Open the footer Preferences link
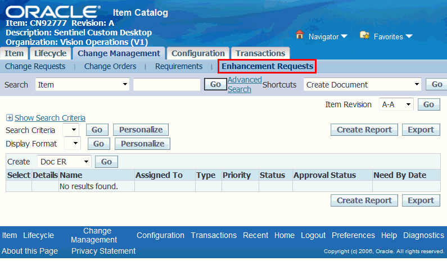This screenshot has height=261, width=447. (353, 235)
